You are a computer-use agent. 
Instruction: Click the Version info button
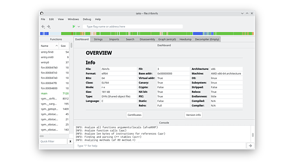[193, 115]
